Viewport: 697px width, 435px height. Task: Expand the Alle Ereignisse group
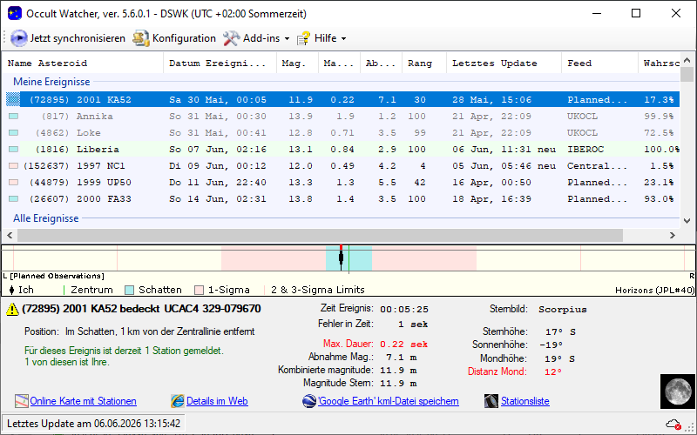pos(46,218)
